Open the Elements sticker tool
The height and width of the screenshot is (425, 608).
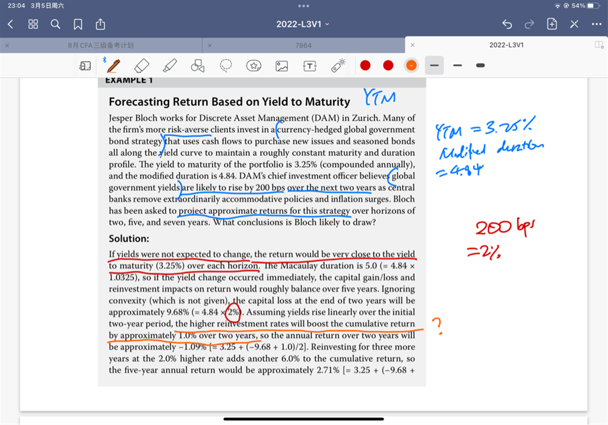[x=254, y=65]
